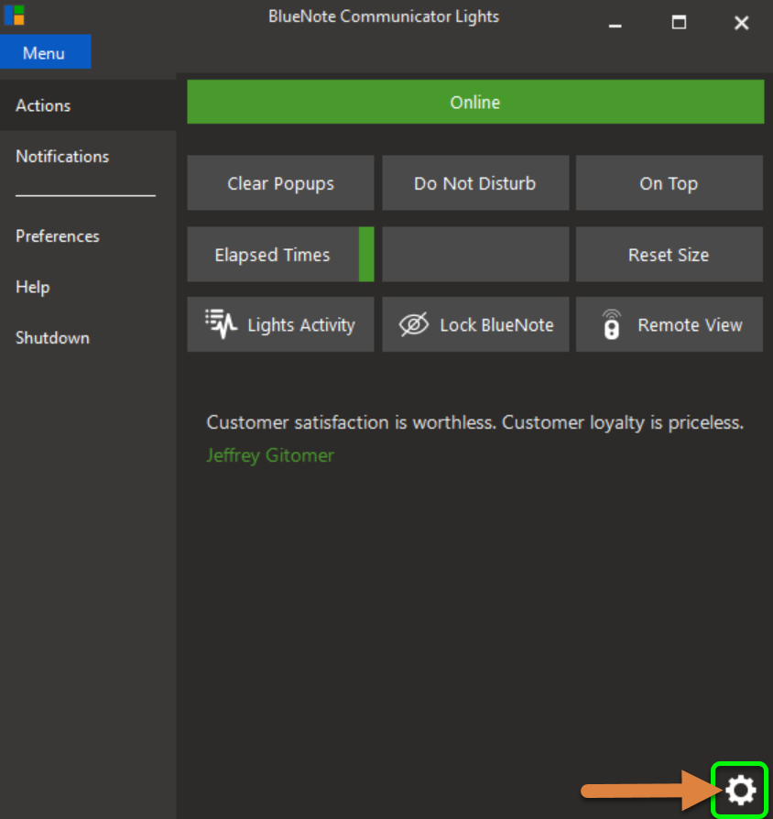Open the Notifications sidebar item

[88, 156]
